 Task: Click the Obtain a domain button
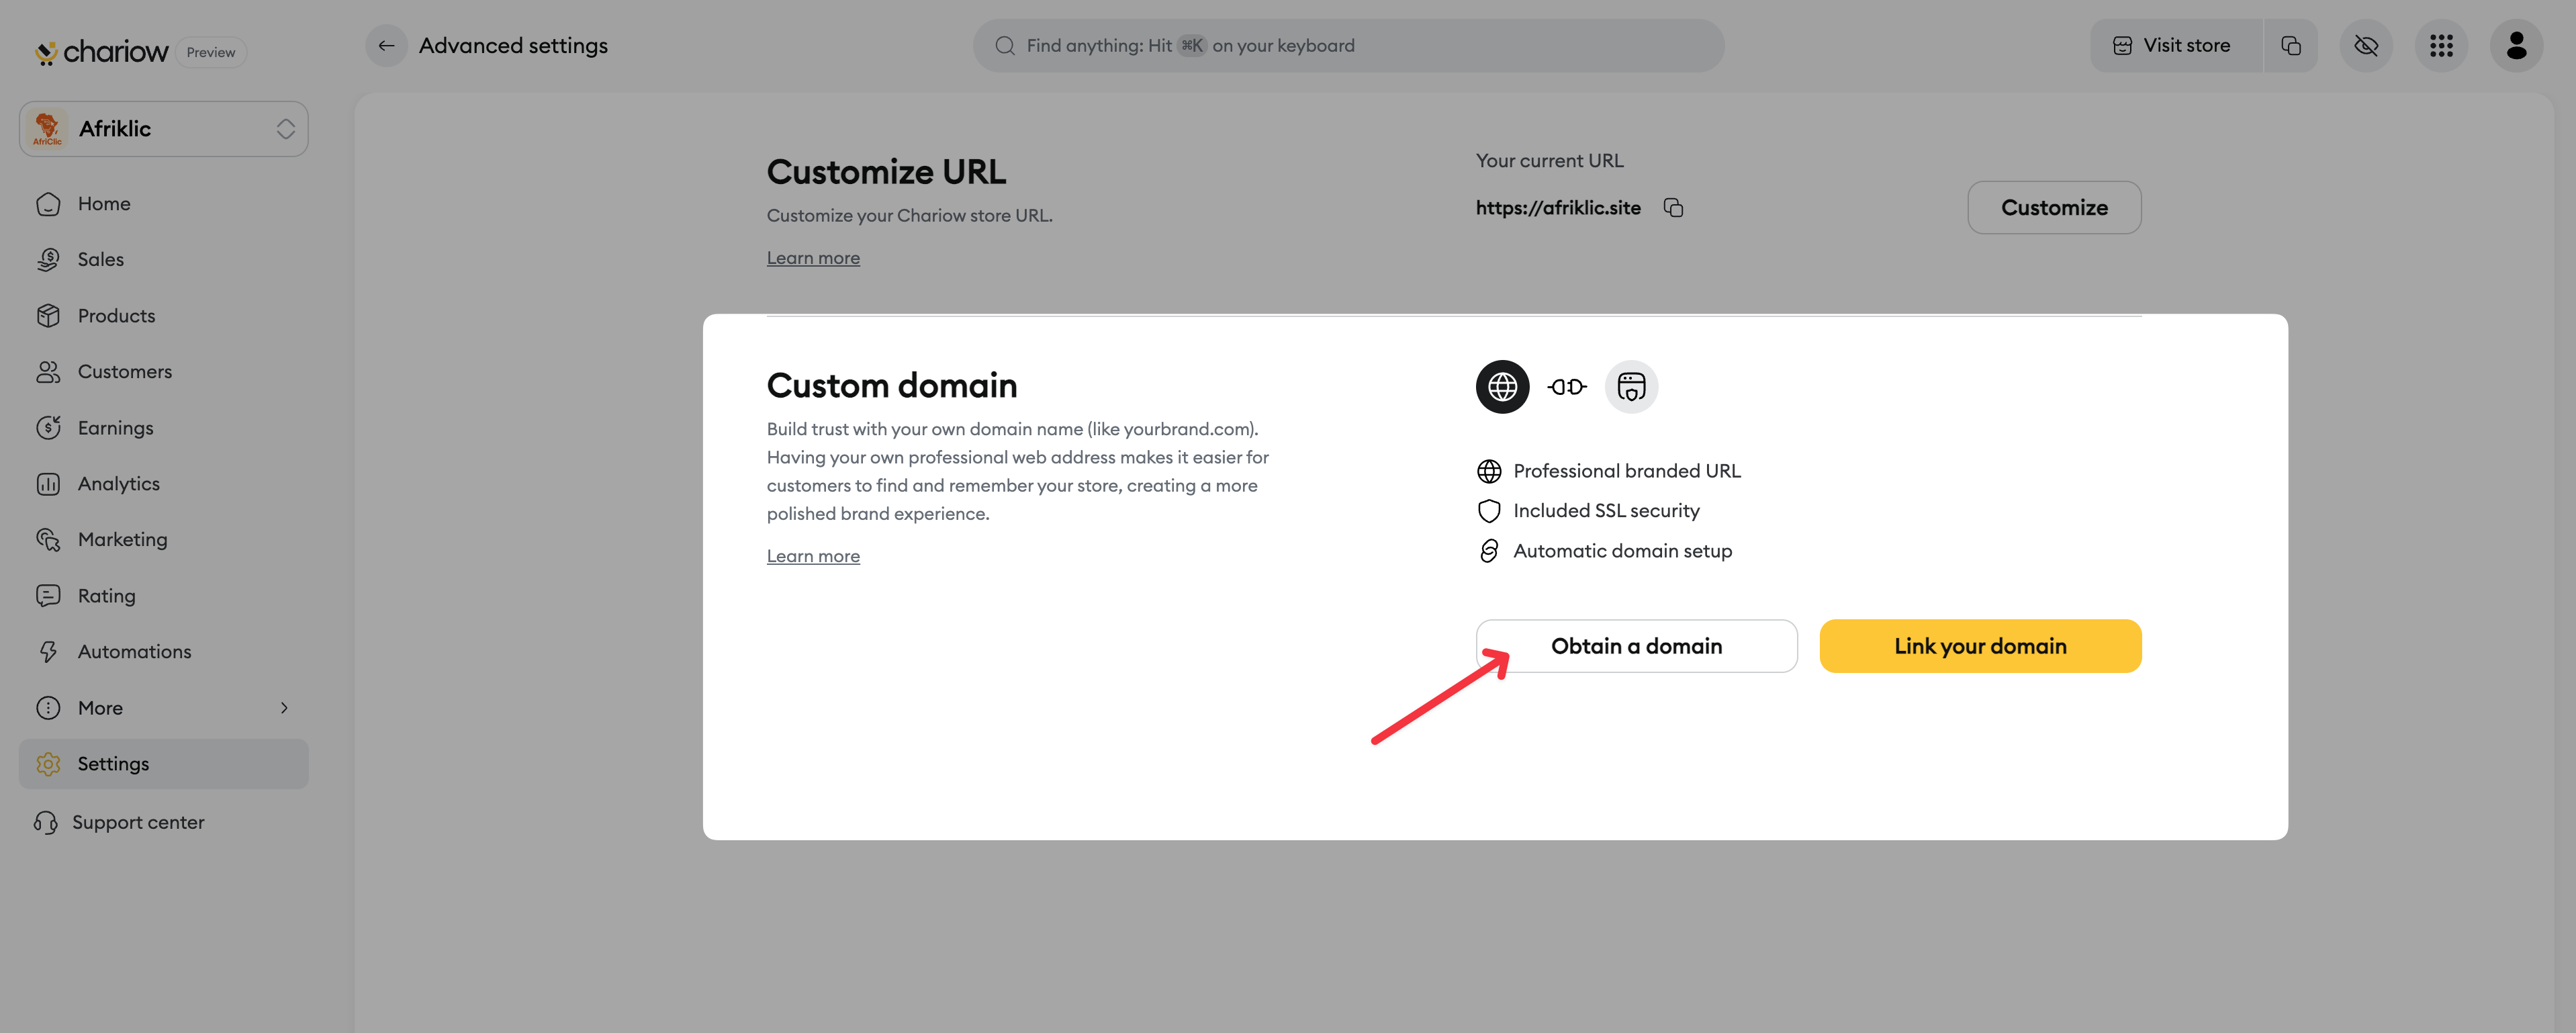click(x=1636, y=646)
